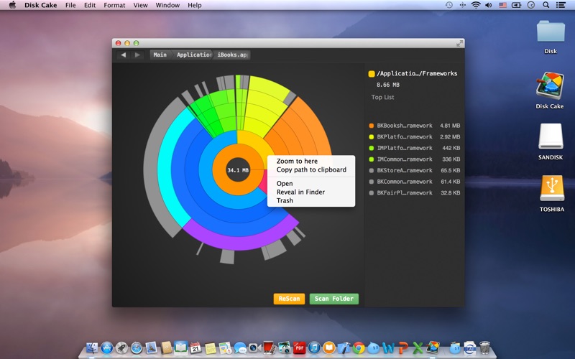
Task: Open the Apple menu
Action: tap(12, 5)
